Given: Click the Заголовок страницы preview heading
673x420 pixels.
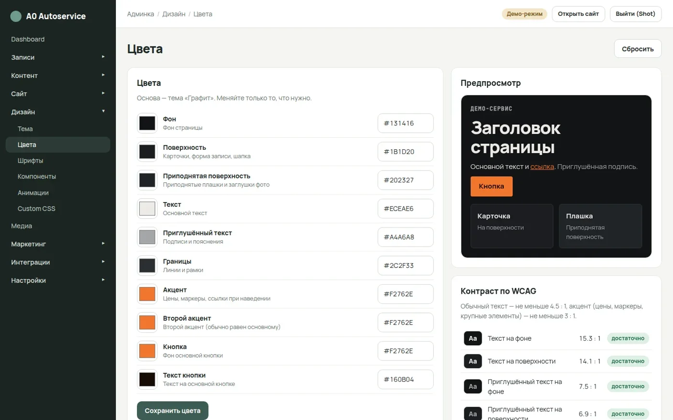Looking at the screenshot, I should (515, 138).
